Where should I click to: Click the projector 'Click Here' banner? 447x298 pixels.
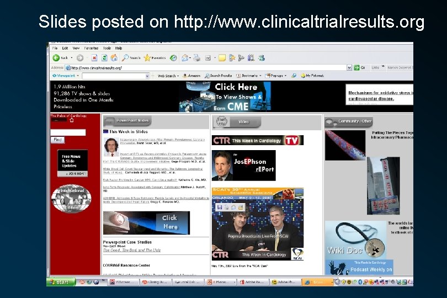click(146, 223)
